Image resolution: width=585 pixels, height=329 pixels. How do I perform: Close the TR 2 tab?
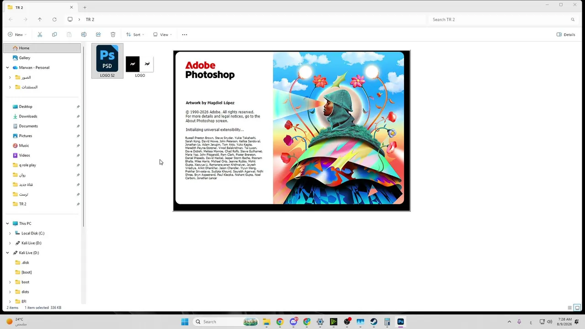[x=71, y=7]
